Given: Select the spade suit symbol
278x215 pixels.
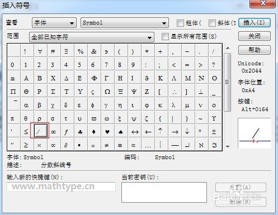Looking at the screenshot, I should tap(121, 132).
